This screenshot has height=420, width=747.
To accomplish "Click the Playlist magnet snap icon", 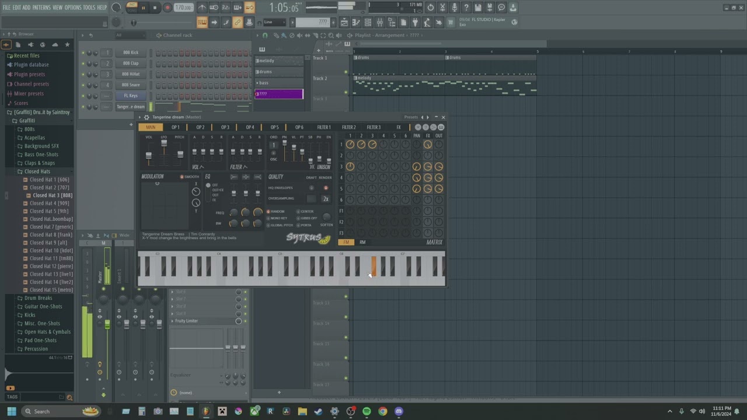I will pos(265,35).
